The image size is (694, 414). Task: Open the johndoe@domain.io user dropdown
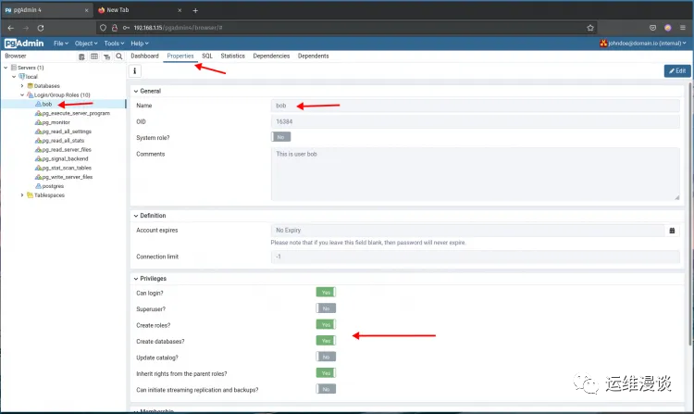coord(643,44)
